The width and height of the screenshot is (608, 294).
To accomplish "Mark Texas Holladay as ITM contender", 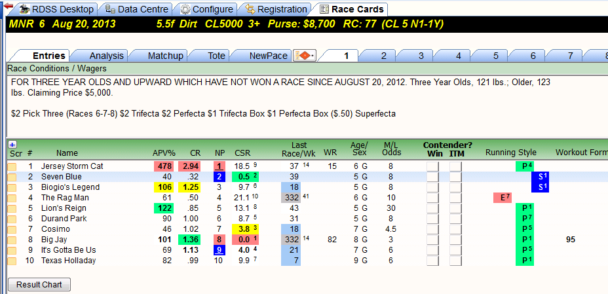I will [456, 261].
